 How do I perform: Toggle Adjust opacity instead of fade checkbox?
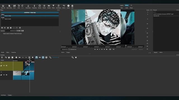(2, 34)
